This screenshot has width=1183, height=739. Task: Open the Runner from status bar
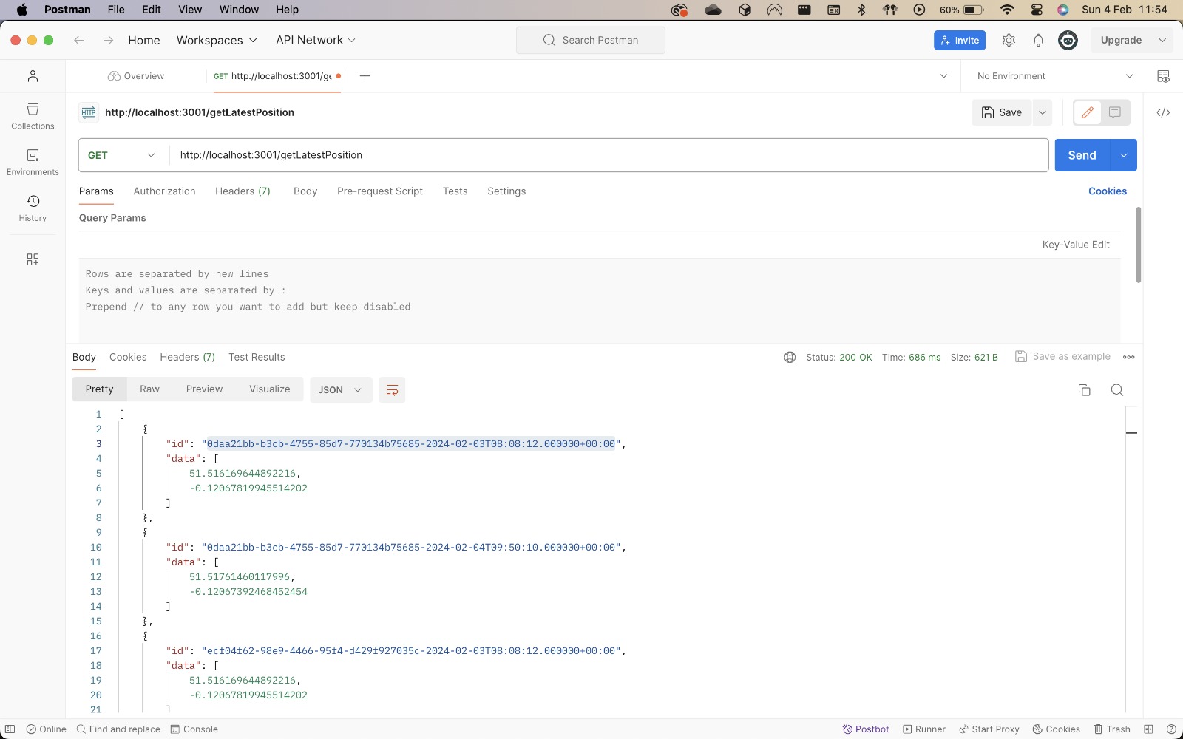[x=924, y=729]
